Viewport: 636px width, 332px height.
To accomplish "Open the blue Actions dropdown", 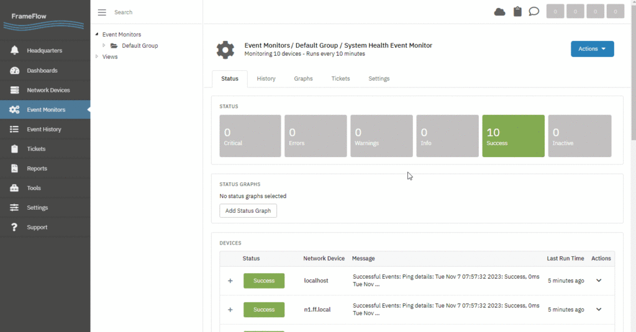I will (592, 48).
